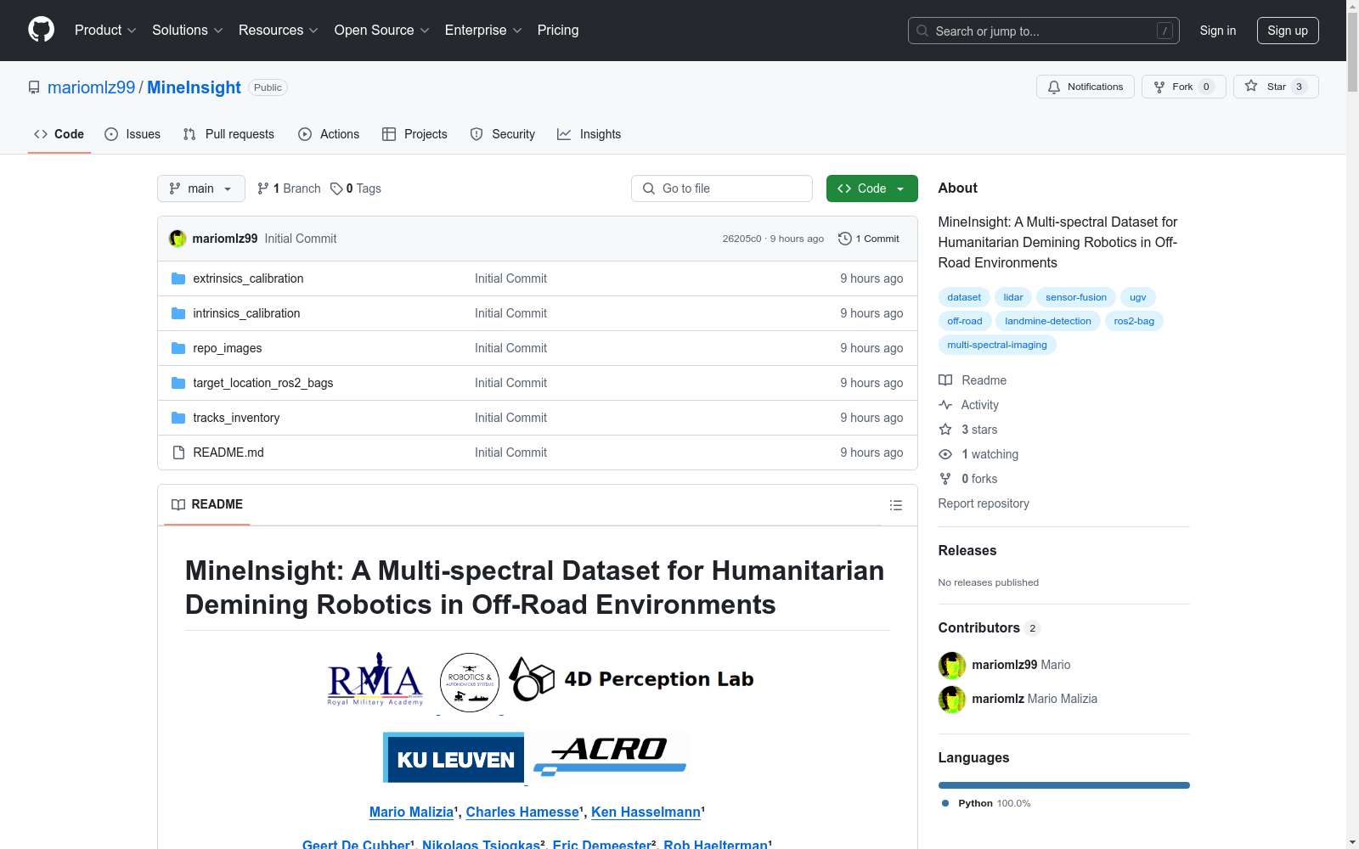
Task: Click the Royal Military Academy logo
Action: click(375, 679)
